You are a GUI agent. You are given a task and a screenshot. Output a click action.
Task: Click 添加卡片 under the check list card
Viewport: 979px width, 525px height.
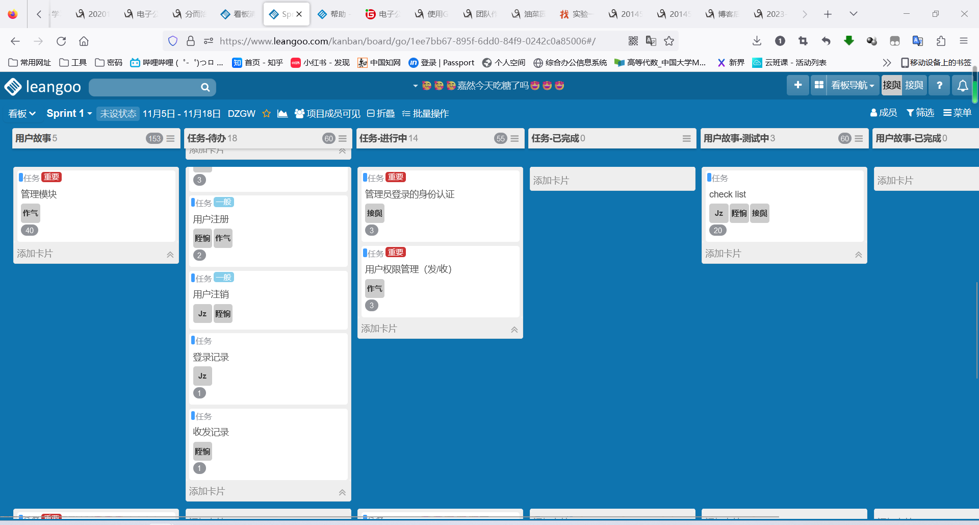coord(723,254)
